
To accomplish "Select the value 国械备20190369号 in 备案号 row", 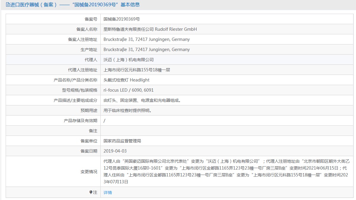I will (x=122, y=19).
